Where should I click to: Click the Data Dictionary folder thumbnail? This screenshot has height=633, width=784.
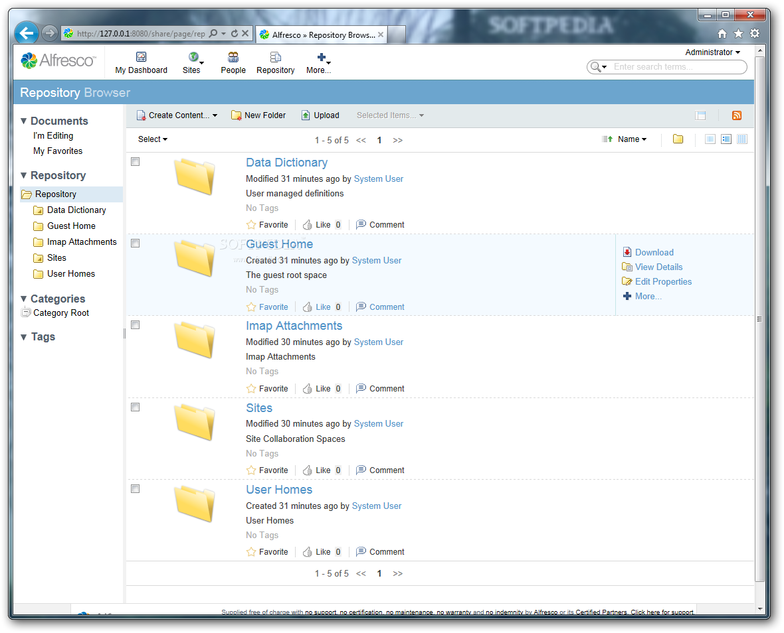click(195, 176)
